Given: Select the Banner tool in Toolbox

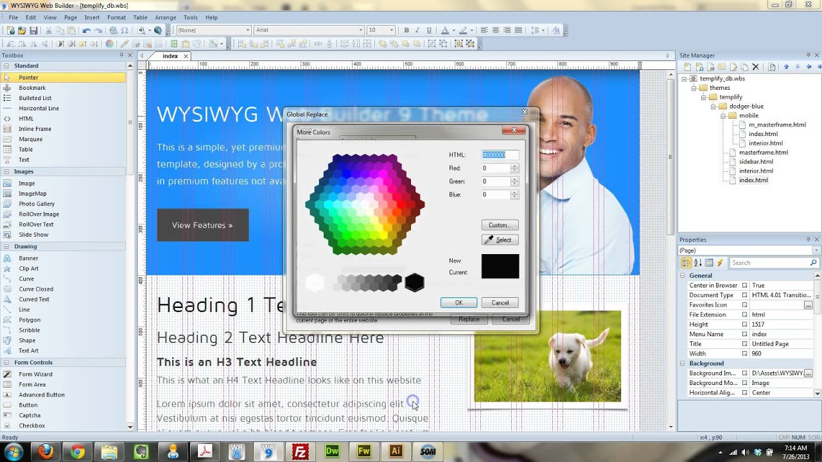Looking at the screenshot, I should (28, 259).
